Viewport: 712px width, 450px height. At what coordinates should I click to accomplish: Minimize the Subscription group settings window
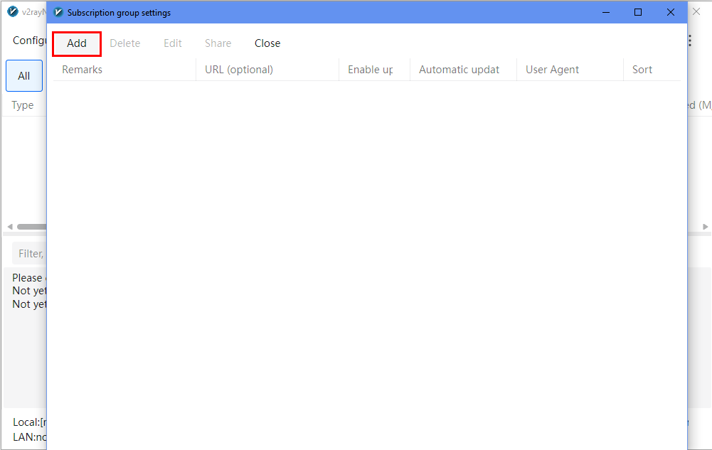pos(606,12)
